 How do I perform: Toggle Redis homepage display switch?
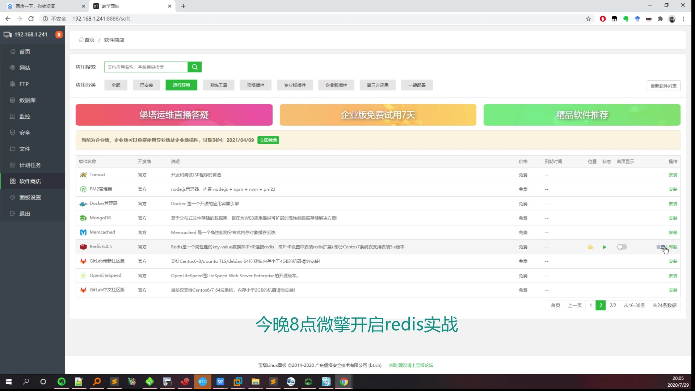[x=622, y=247]
